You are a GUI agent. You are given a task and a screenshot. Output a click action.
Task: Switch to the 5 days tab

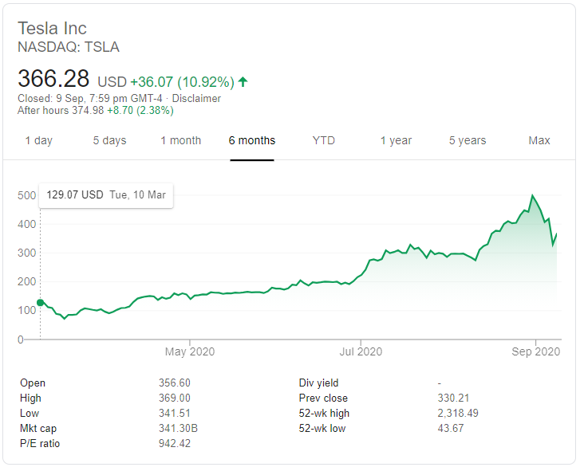pos(109,140)
